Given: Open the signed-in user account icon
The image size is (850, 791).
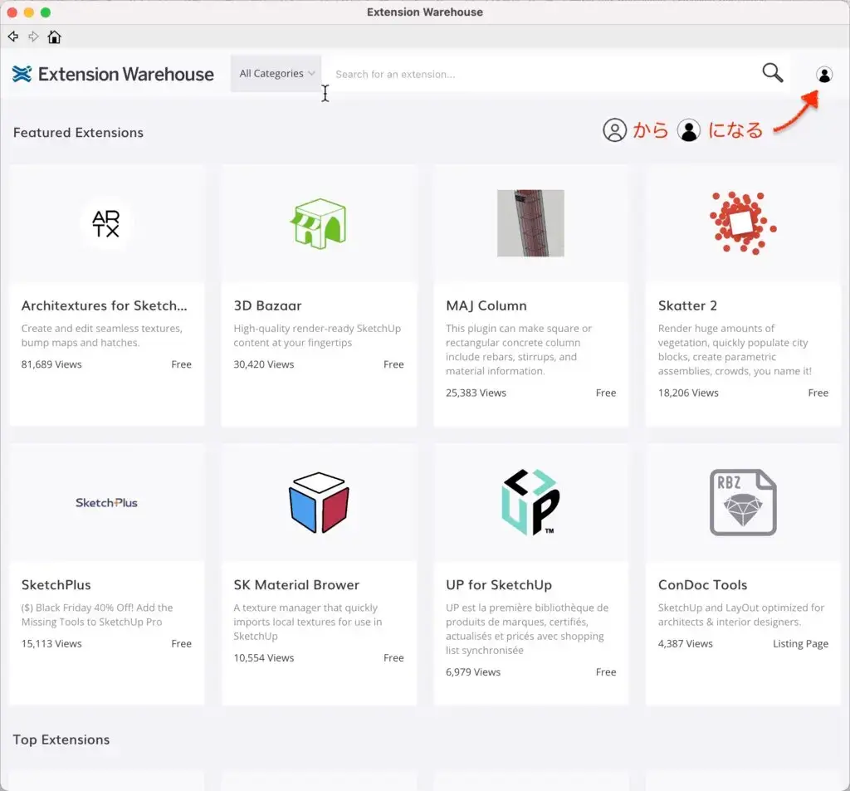Looking at the screenshot, I should [824, 74].
